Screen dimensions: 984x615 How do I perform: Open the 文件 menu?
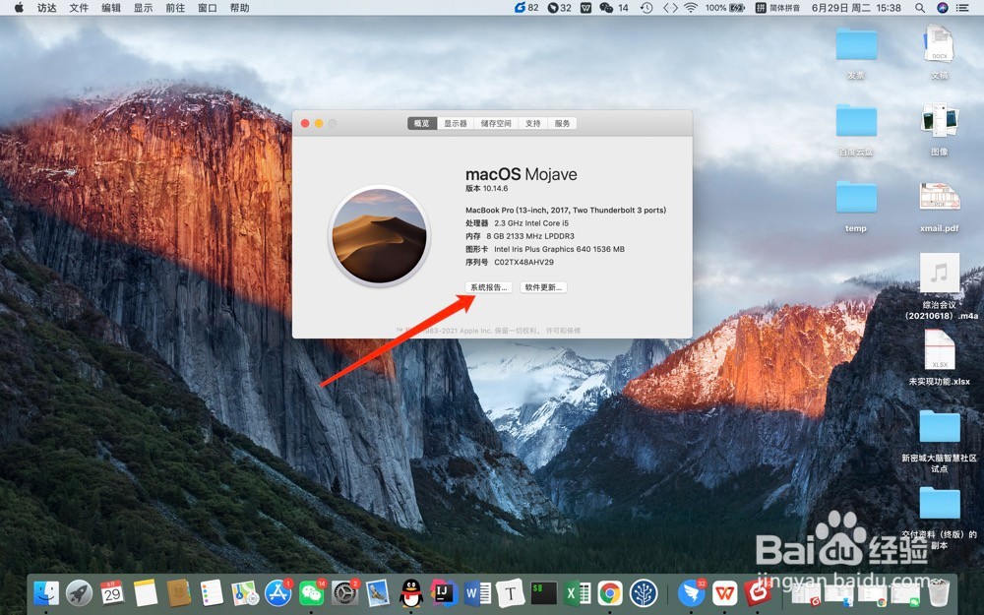79,8
